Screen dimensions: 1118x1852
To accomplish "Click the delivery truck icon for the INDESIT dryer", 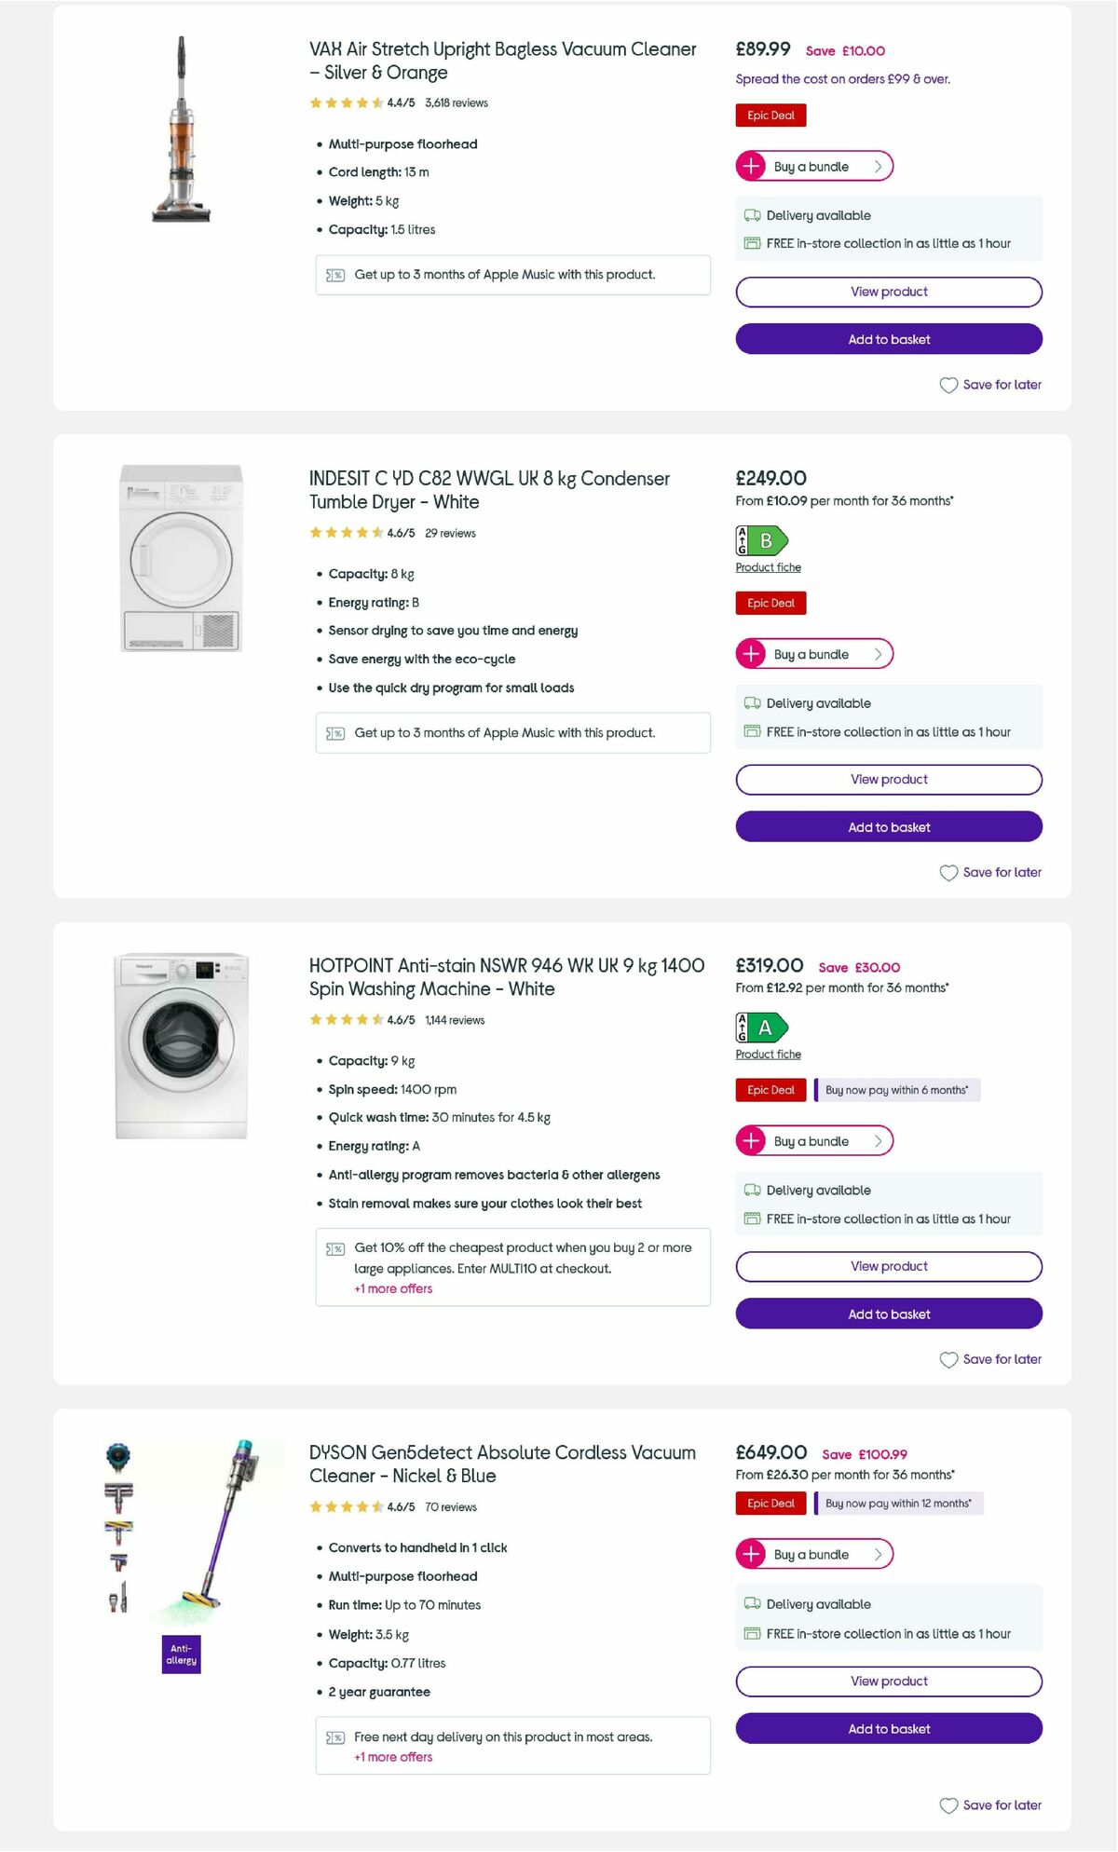I will 751,702.
